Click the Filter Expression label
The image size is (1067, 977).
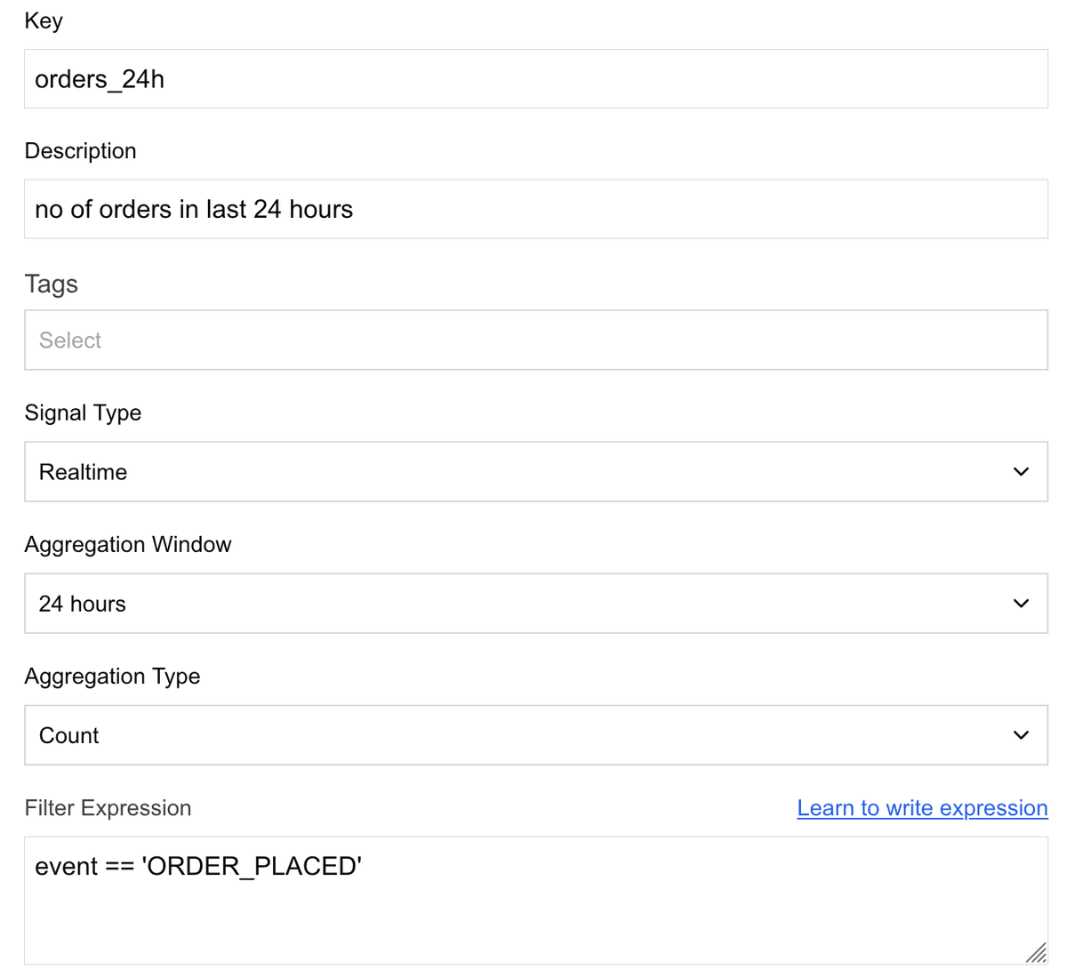coord(108,808)
